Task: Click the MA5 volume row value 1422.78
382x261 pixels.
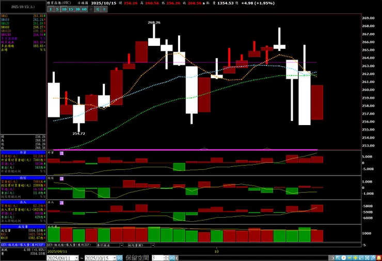Action: coord(35,234)
